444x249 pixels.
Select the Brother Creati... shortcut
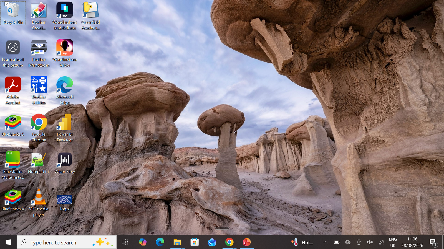pyautogui.click(x=39, y=16)
